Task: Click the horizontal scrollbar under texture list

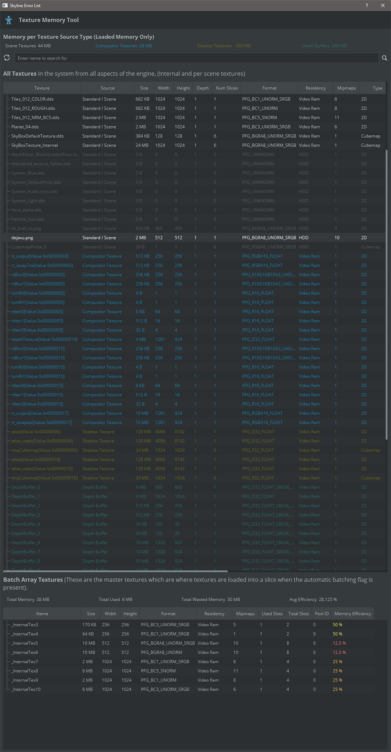Action: [116, 571]
